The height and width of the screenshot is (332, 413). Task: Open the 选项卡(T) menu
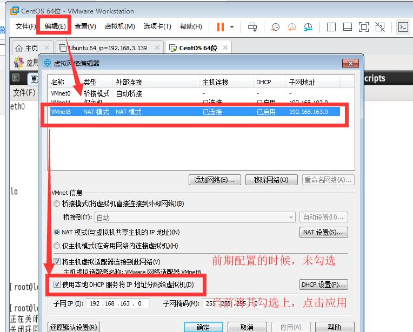[x=157, y=26]
